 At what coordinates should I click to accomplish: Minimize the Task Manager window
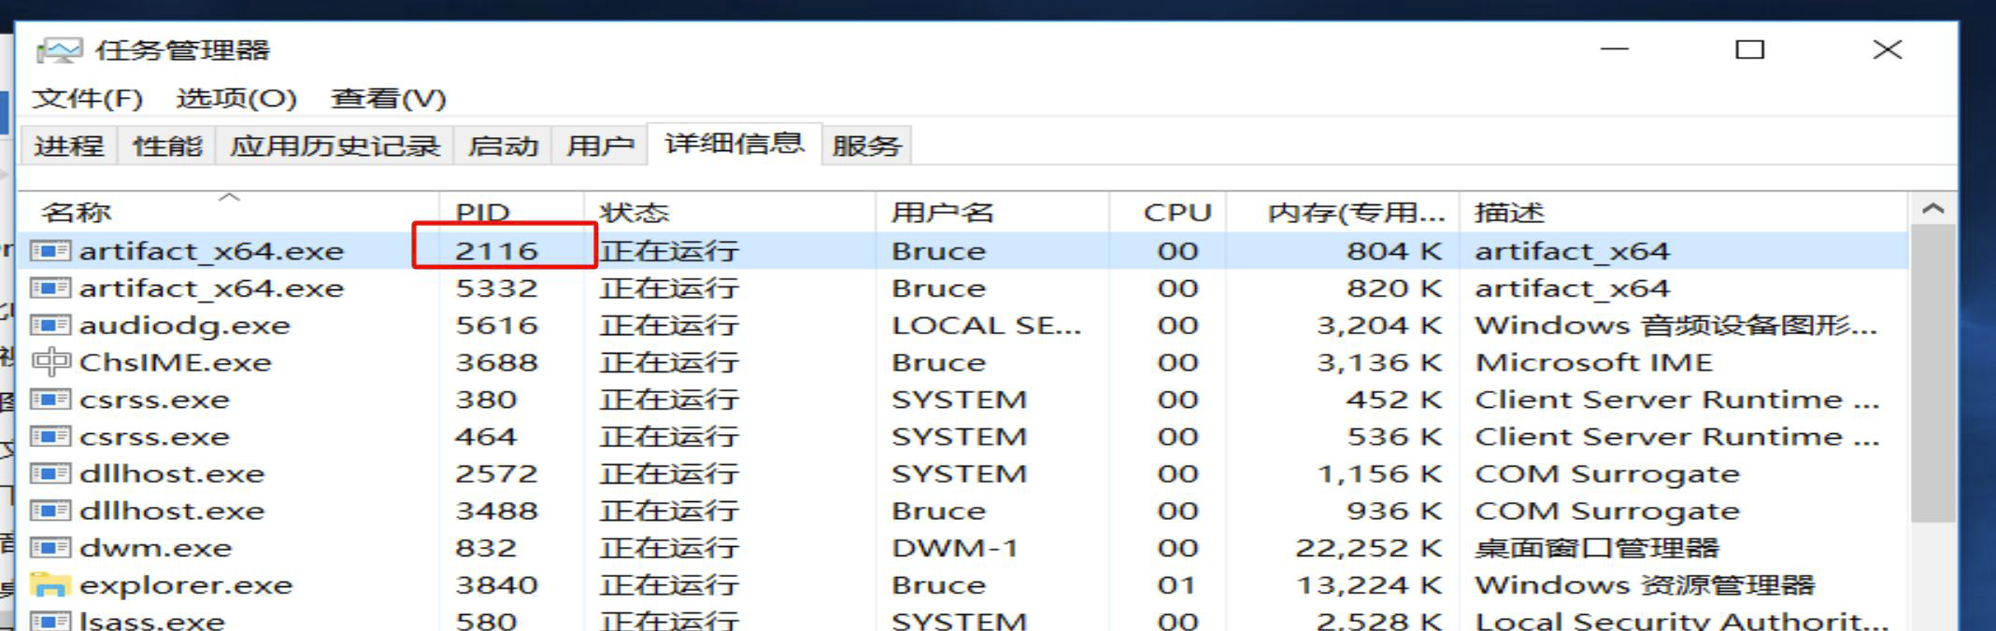(1615, 50)
